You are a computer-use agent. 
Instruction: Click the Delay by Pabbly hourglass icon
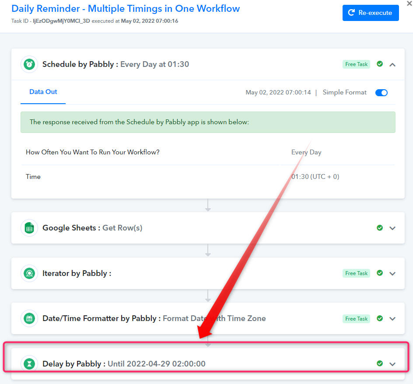29,364
